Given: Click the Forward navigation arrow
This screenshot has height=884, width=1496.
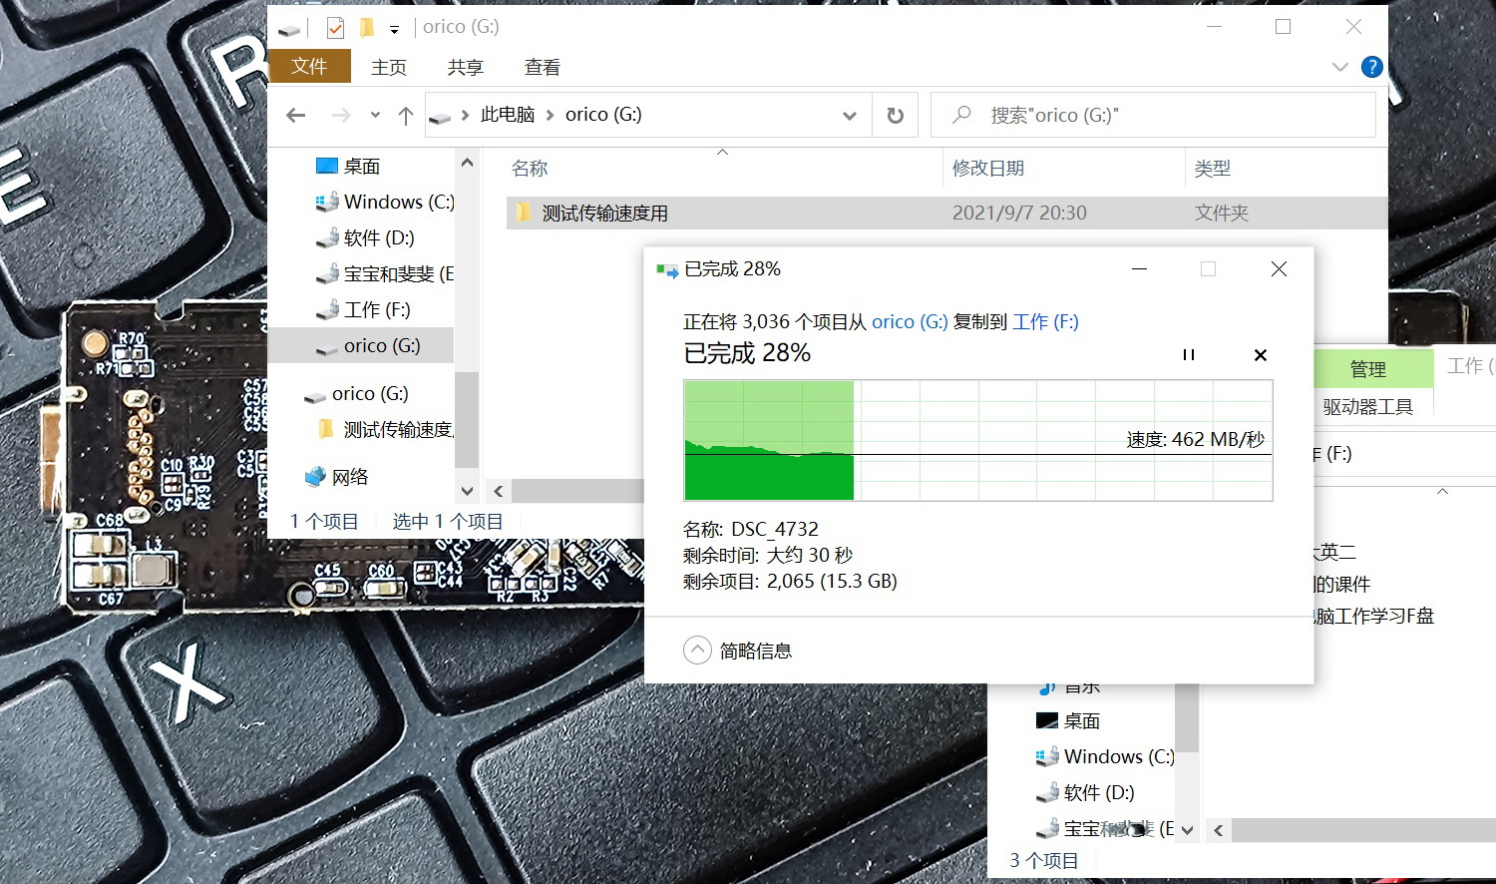Looking at the screenshot, I should [x=341, y=116].
